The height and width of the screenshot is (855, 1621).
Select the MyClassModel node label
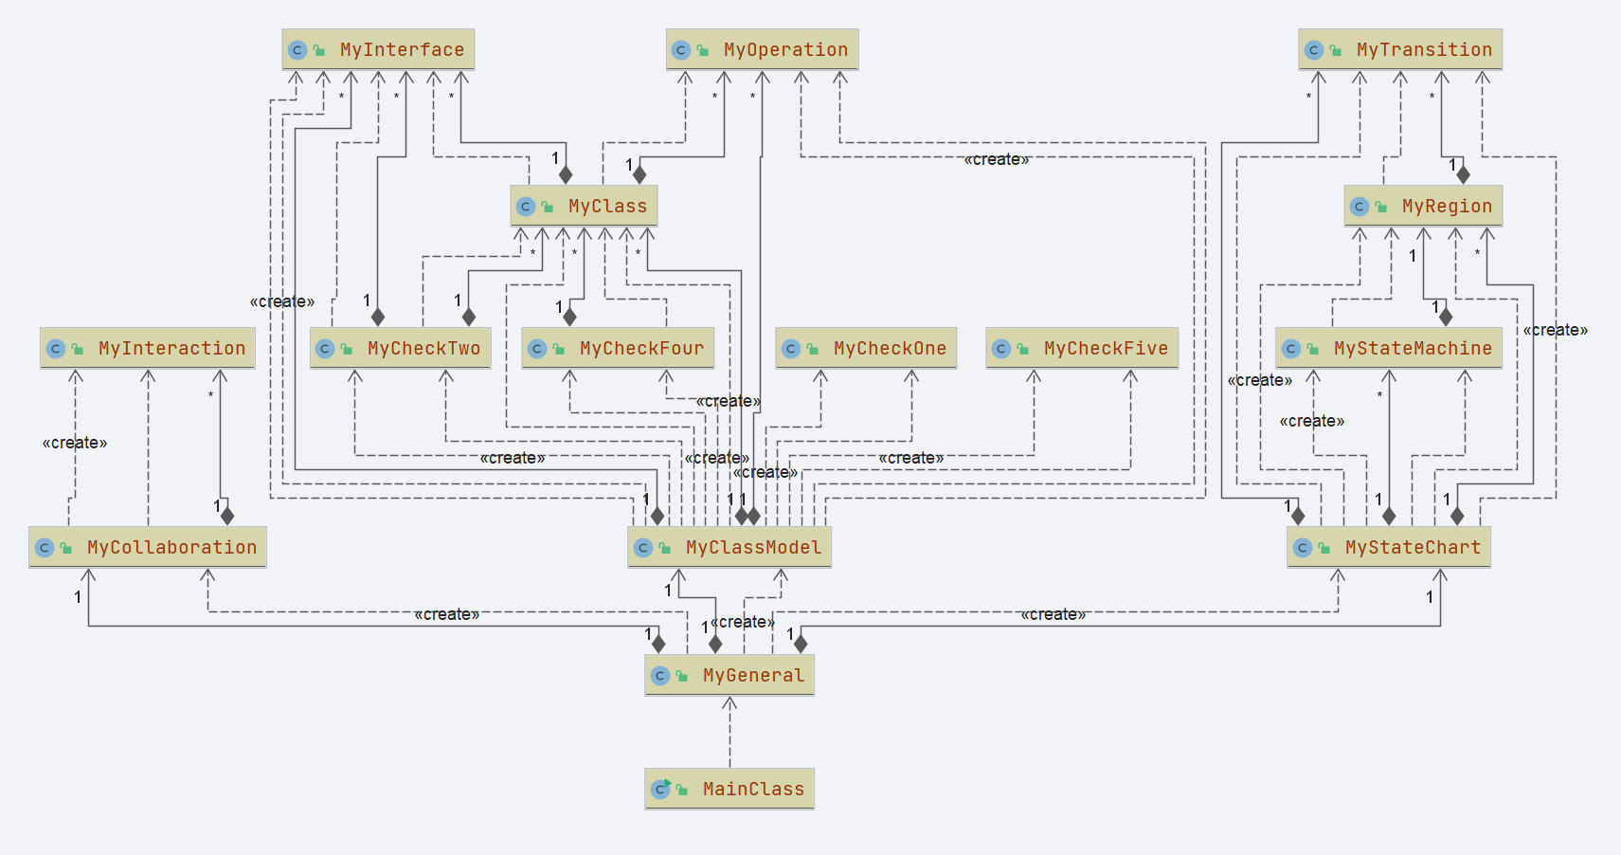coord(753,548)
